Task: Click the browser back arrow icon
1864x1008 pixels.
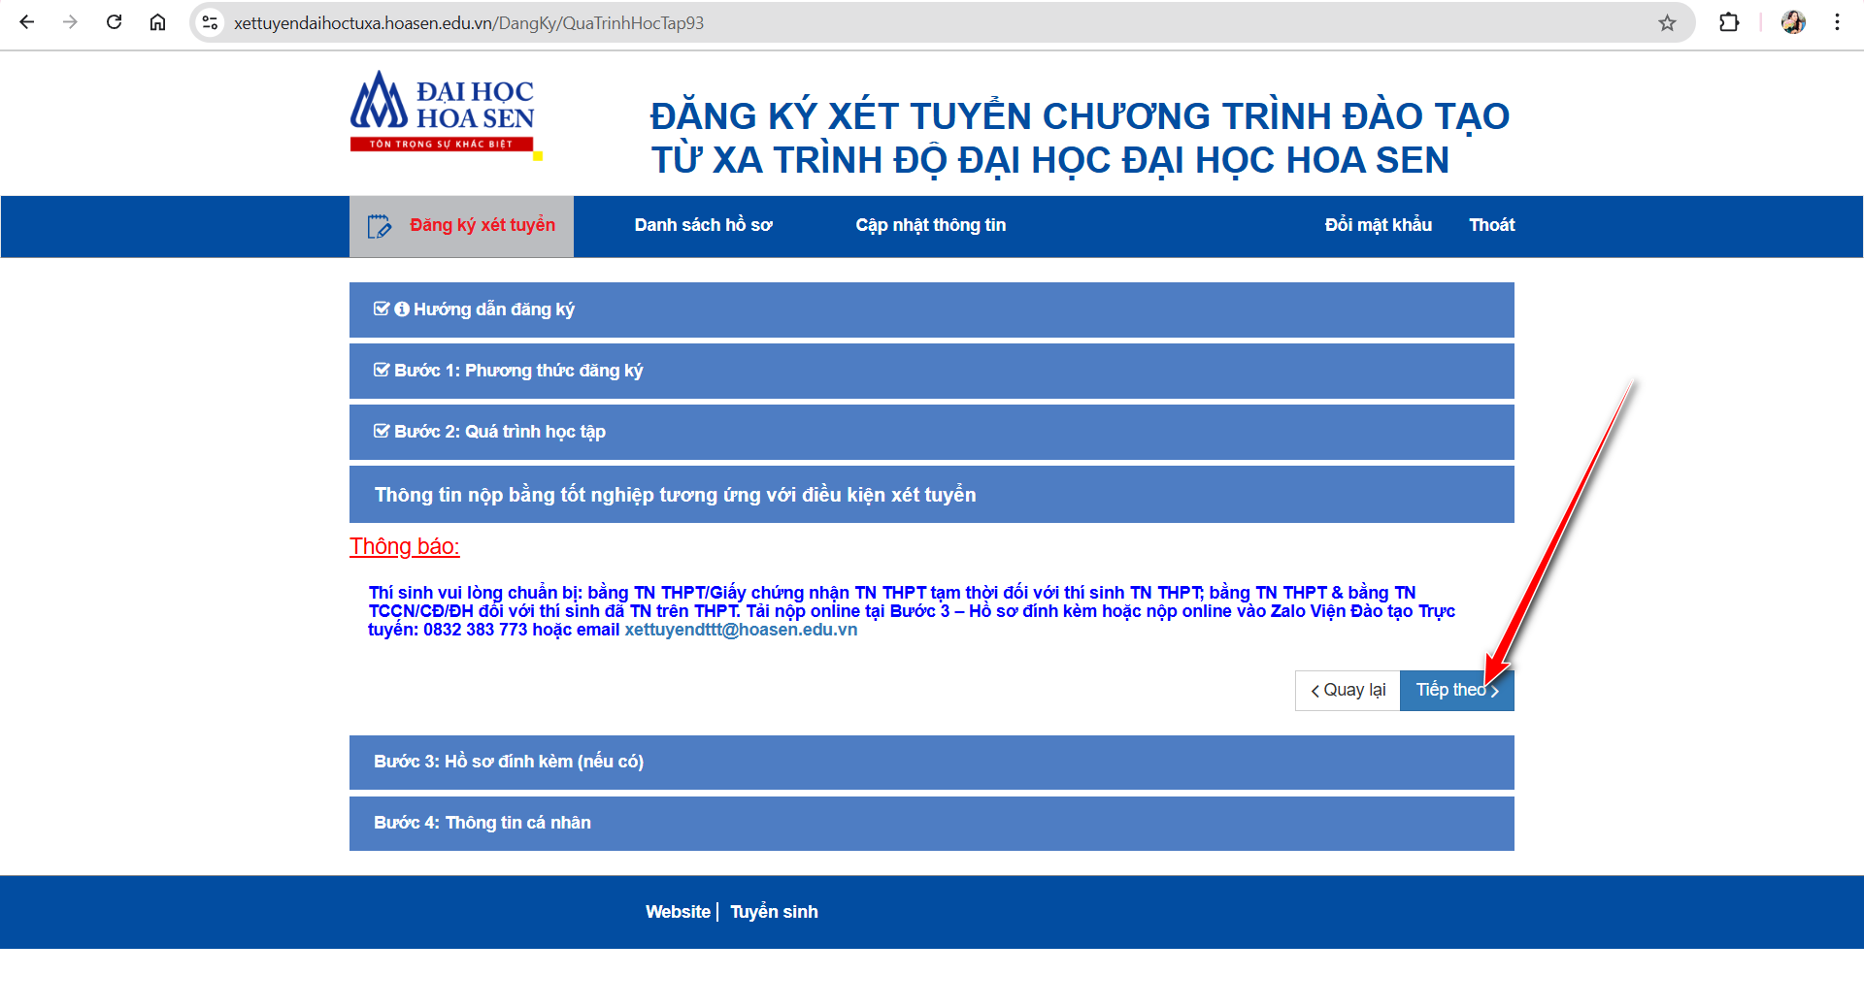Action: pos(27,22)
